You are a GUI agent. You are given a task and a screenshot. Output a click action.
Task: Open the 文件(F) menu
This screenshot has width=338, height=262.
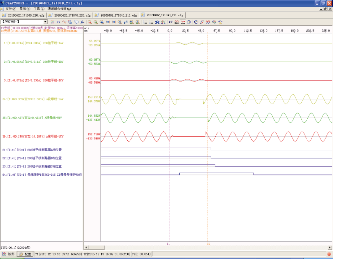pos(11,9)
